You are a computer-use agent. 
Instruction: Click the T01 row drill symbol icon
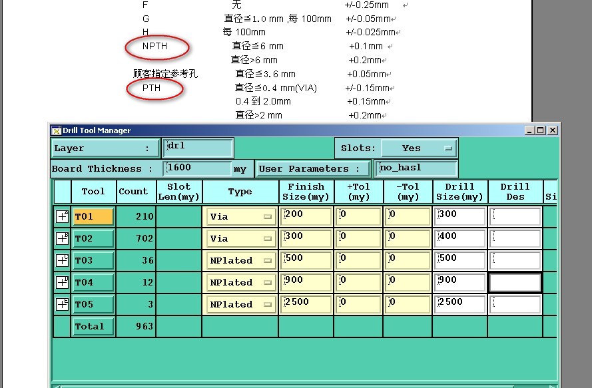point(62,216)
